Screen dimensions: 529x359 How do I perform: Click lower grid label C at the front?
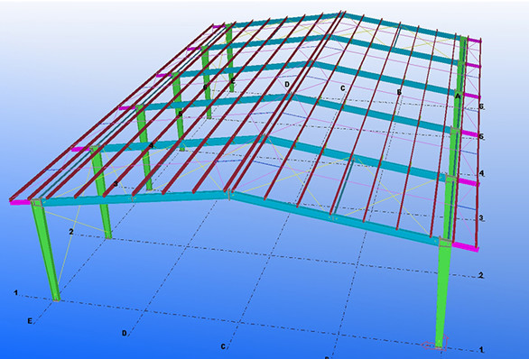coord(223,346)
